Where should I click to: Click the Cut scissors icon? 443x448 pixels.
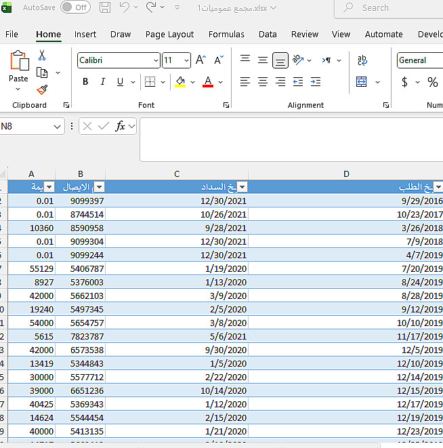point(42,56)
